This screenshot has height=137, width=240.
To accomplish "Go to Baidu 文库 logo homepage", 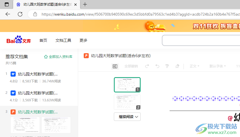I will 19,40.
